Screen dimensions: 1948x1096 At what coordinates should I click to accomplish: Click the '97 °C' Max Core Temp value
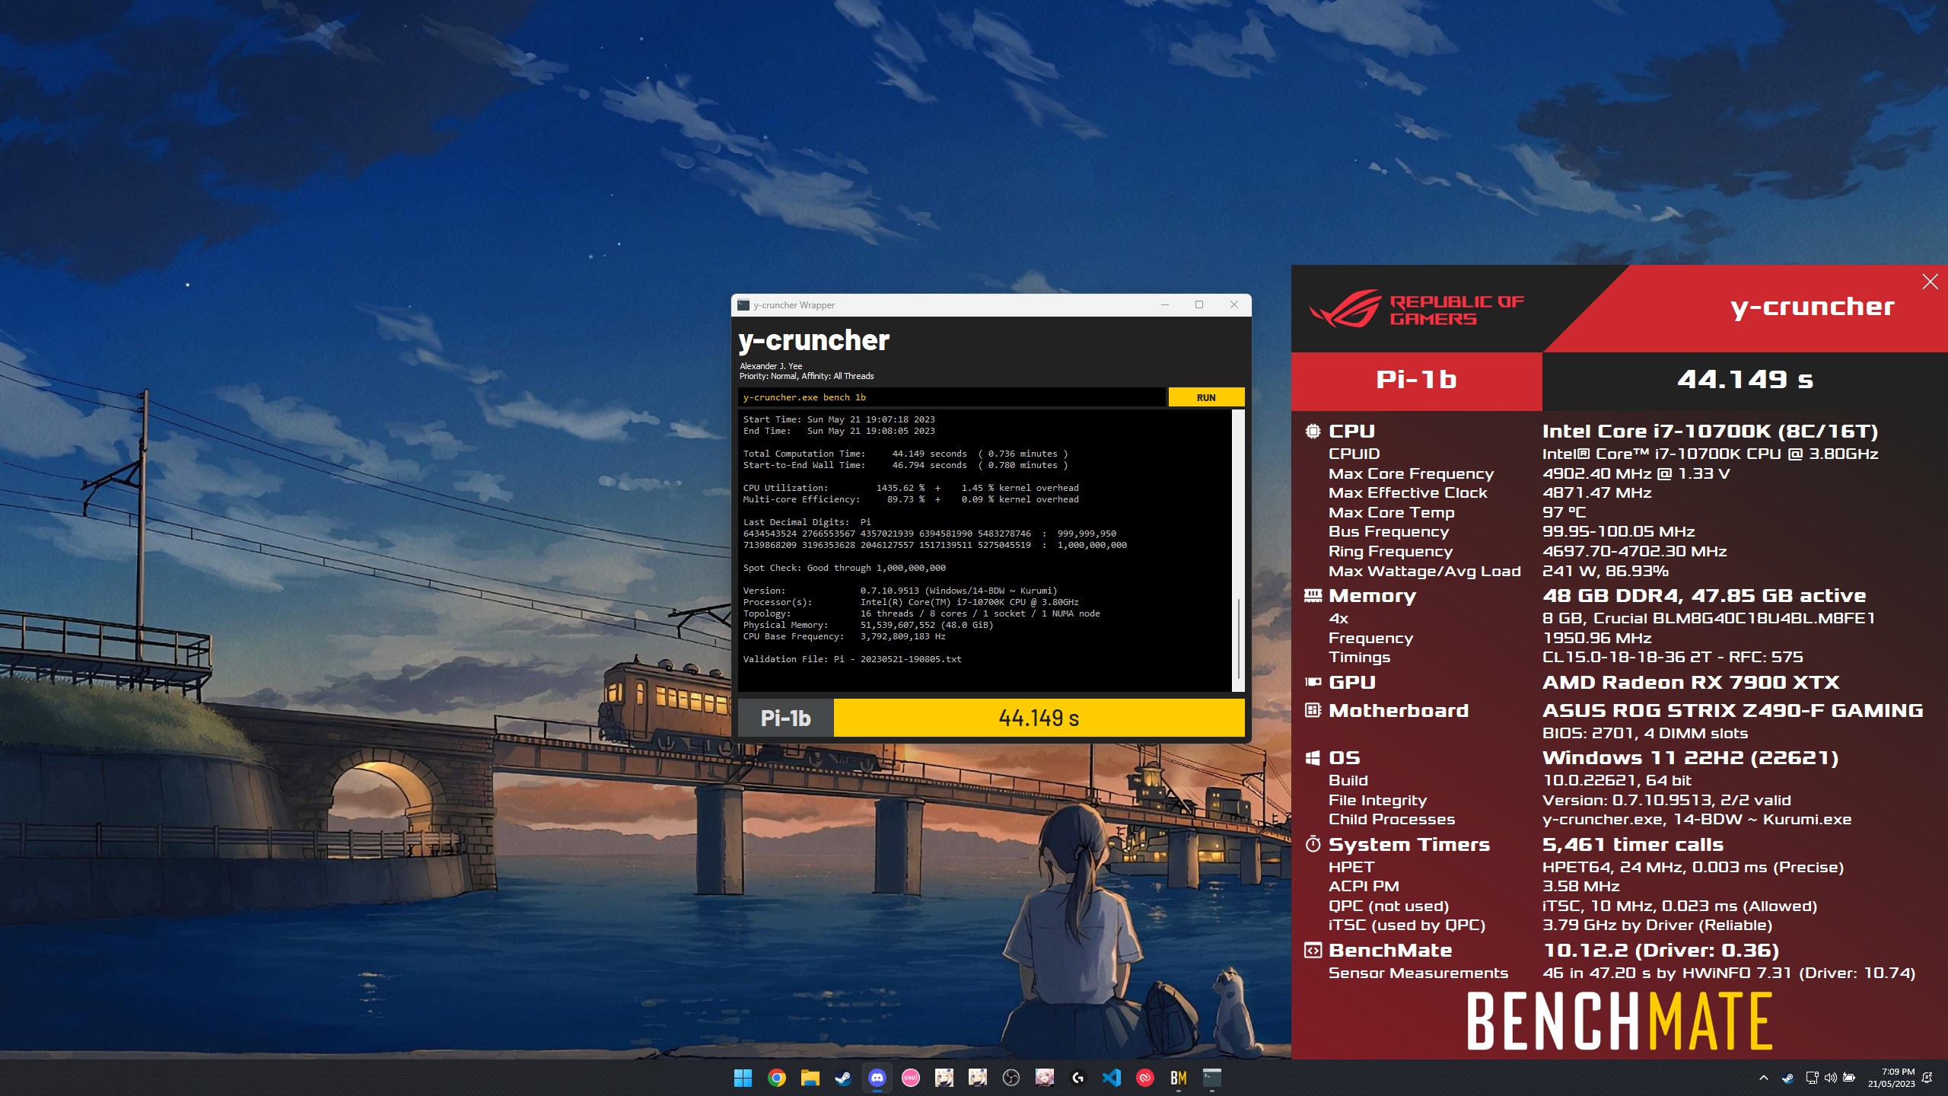(1564, 513)
